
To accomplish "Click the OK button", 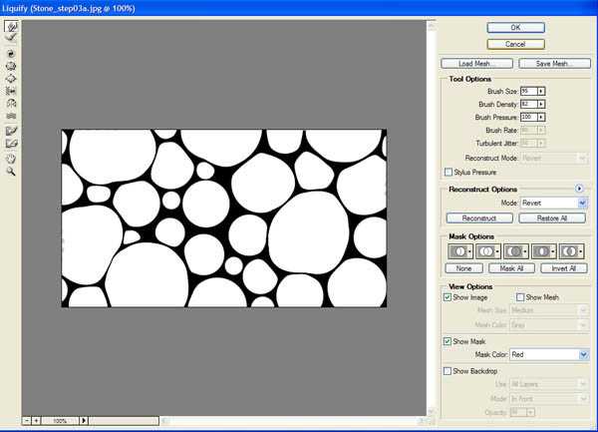I will 515,27.
